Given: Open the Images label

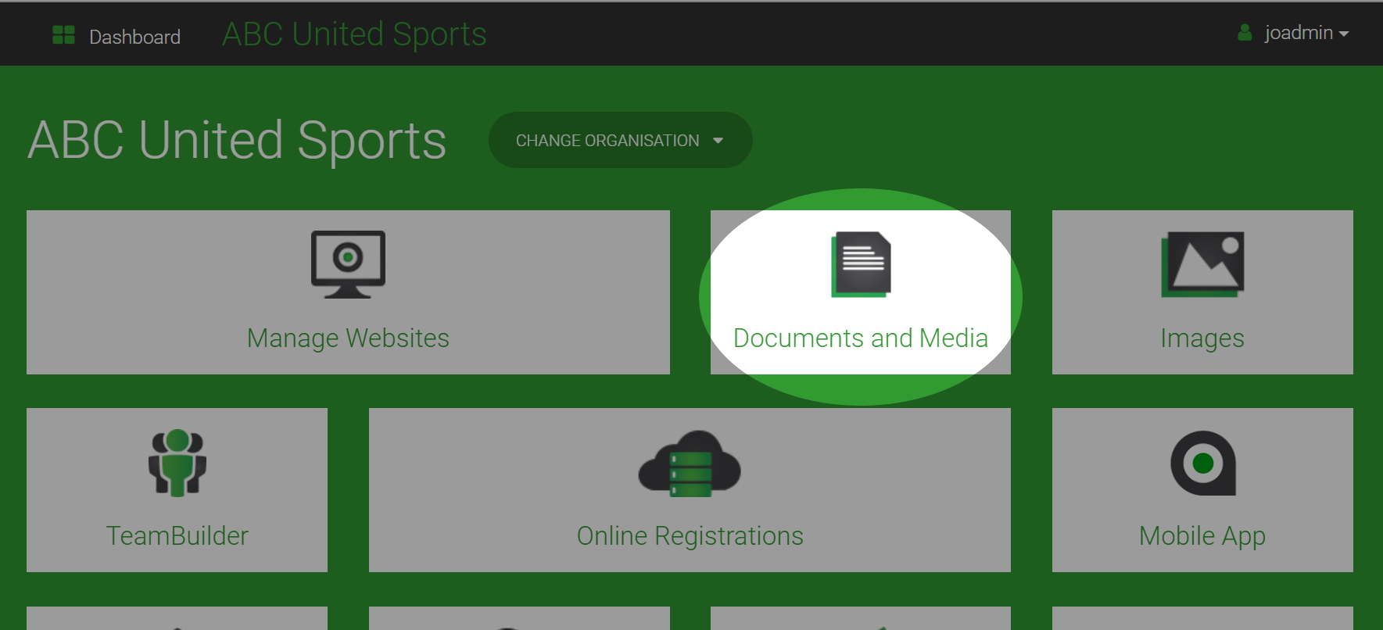Looking at the screenshot, I should pyautogui.click(x=1202, y=338).
